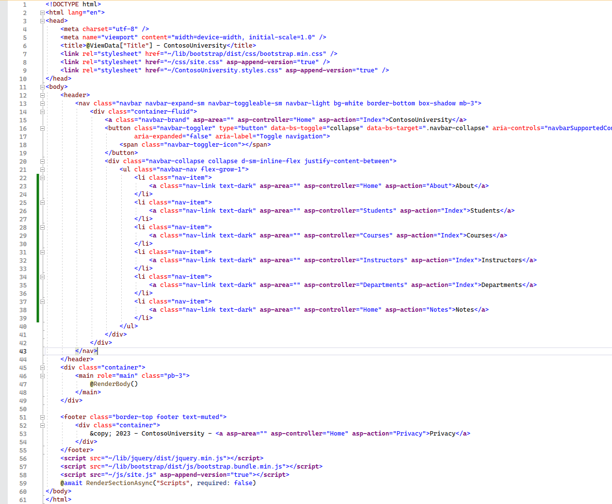Collapse the body tag fold on line 11
This screenshot has height=504, width=612.
tap(42, 87)
